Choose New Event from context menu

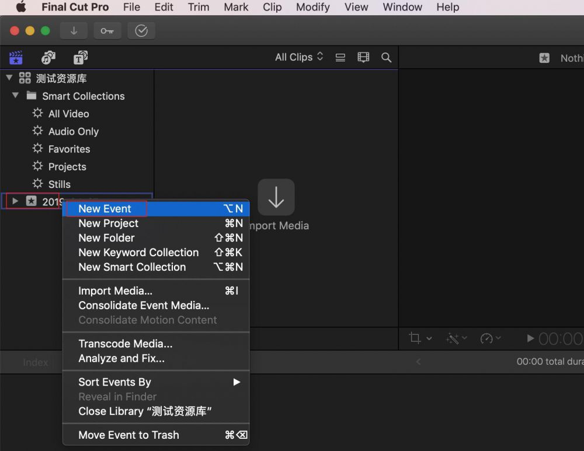pos(156,209)
